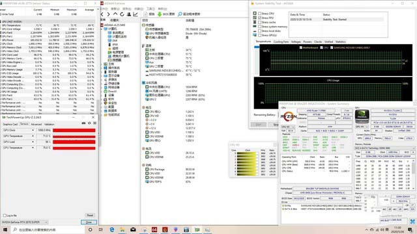Enable Stress GPU(s) checkbox
This screenshot has width=417, height=234.
[259, 35]
